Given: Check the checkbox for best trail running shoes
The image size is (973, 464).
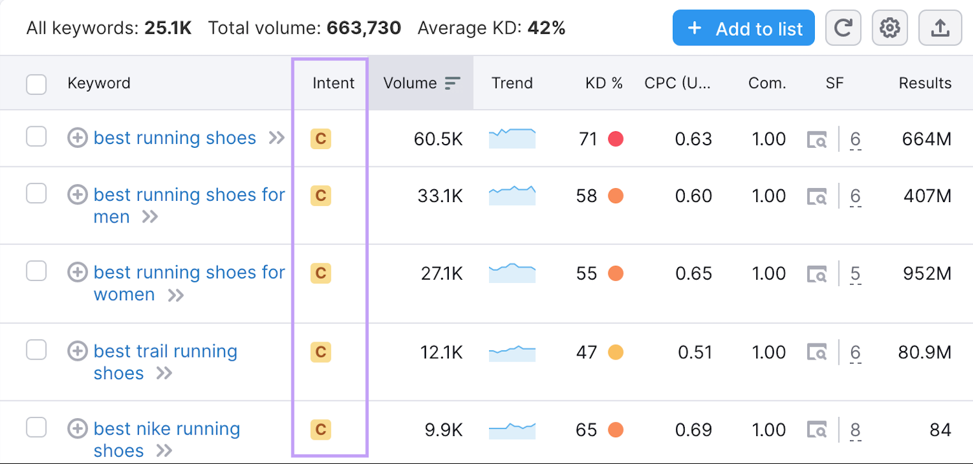Looking at the screenshot, I should coord(36,350).
